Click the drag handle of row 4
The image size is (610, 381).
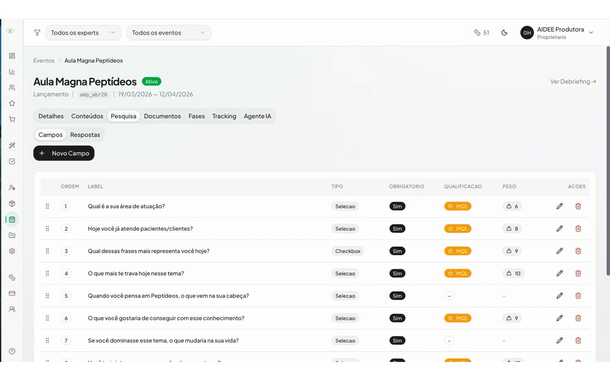point(47,273)
